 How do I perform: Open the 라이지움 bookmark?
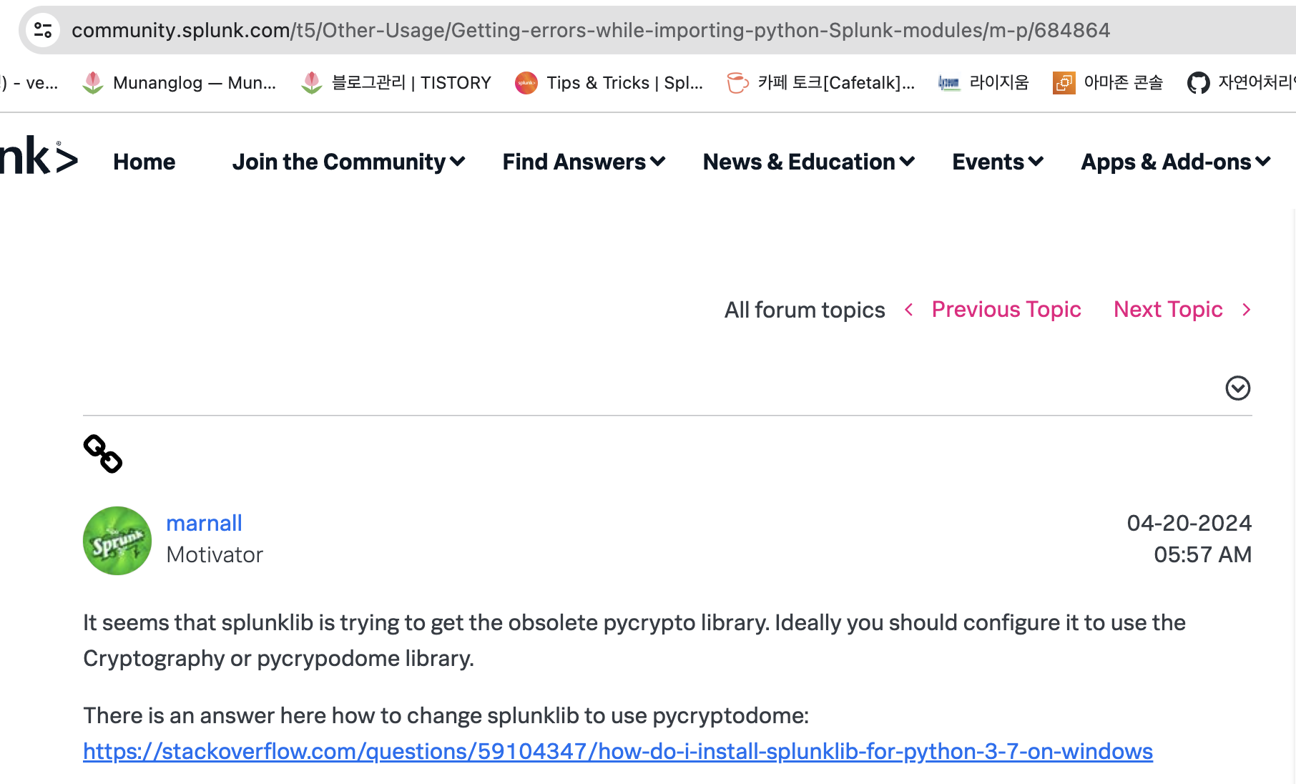(x=983, y=83)
